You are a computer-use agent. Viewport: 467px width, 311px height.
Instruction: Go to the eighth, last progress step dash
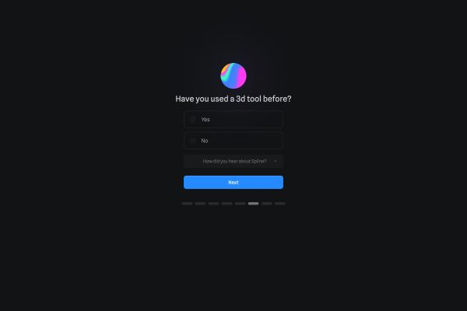pos(280,204)
